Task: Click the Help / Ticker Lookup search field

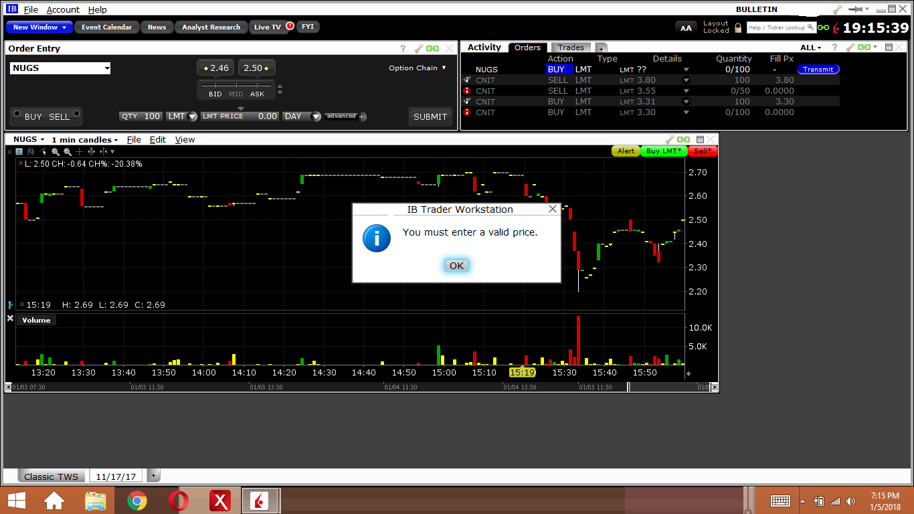Action: coord(781,27)
